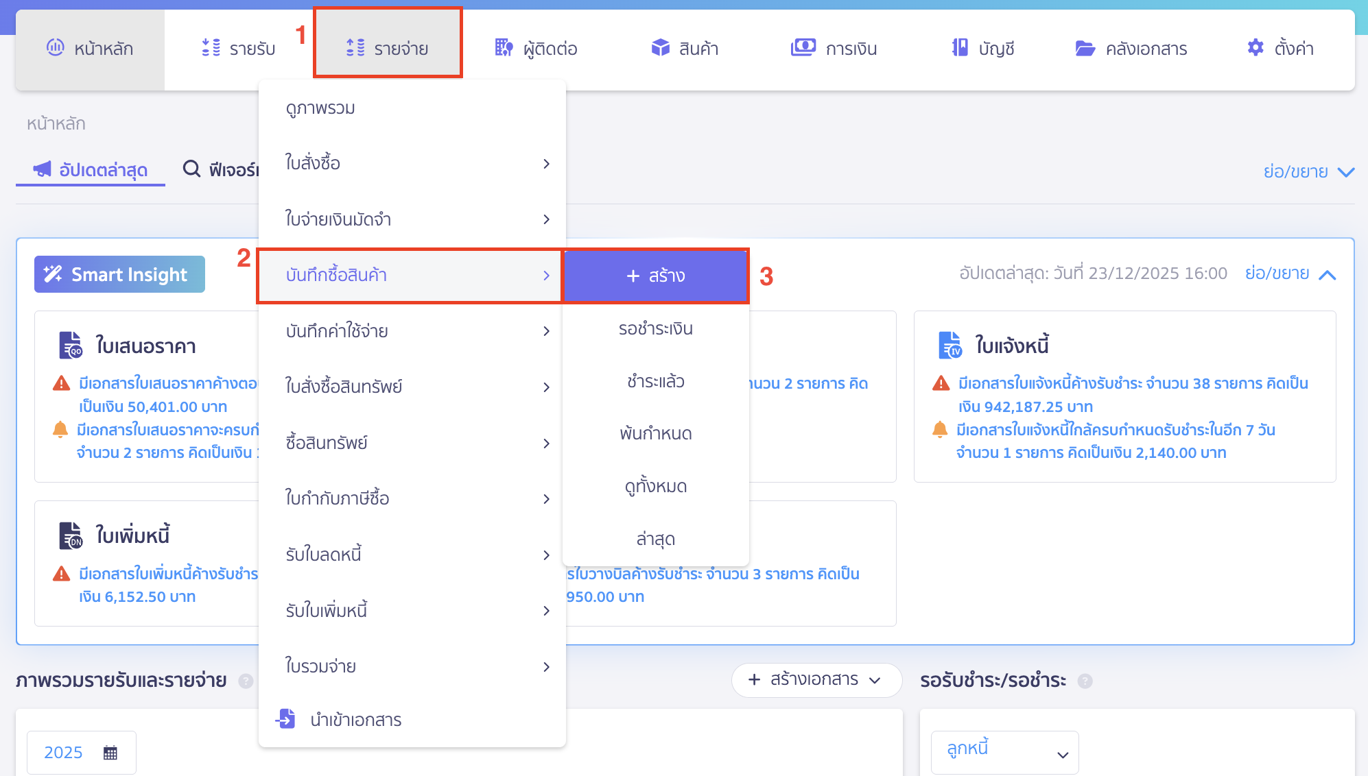
Task: Open บันทึกซื้อสินค้า menu entry
Action: (337, 274)
